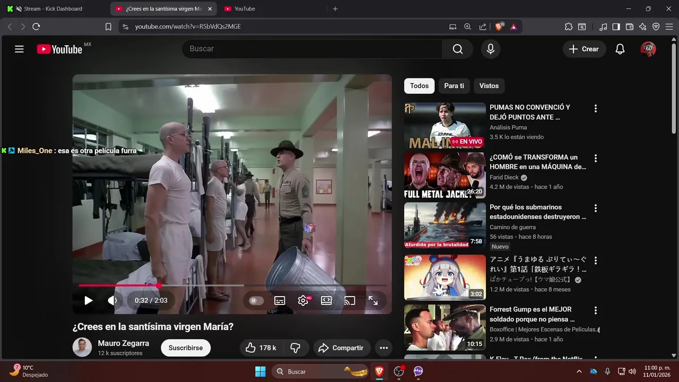This screenshot has width=679, height=382.
Task: Open Leo AI sparkle icon
Action: click(643, 27)
